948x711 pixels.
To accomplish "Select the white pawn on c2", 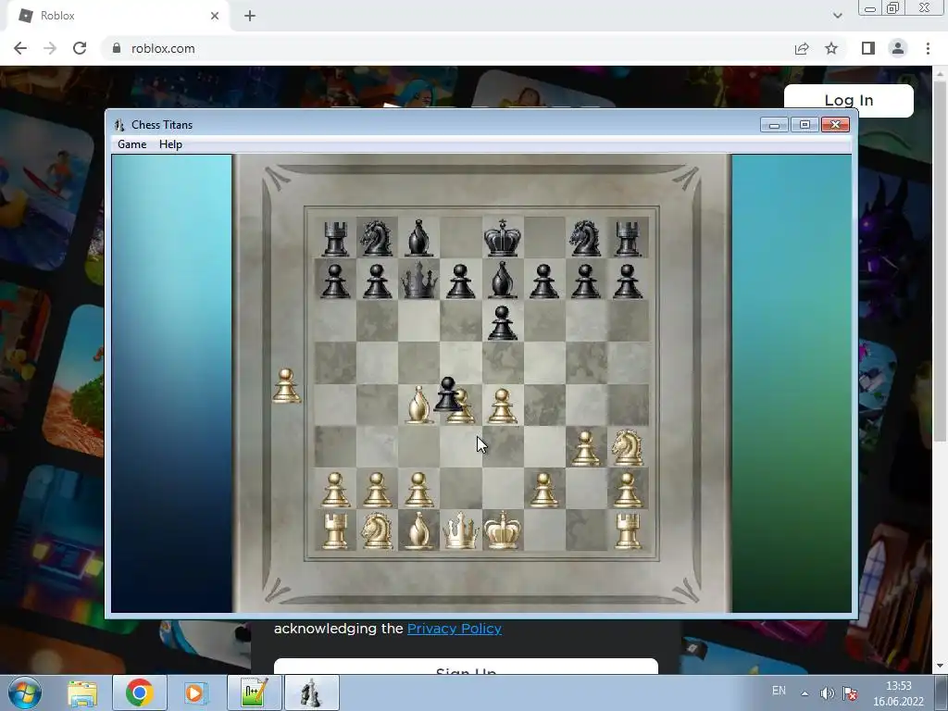I will (x=418, y=490).
